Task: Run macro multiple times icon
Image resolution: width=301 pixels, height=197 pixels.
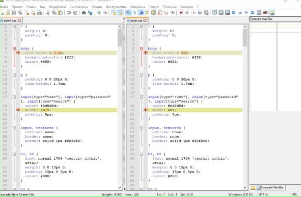Action: coord(200,13)
